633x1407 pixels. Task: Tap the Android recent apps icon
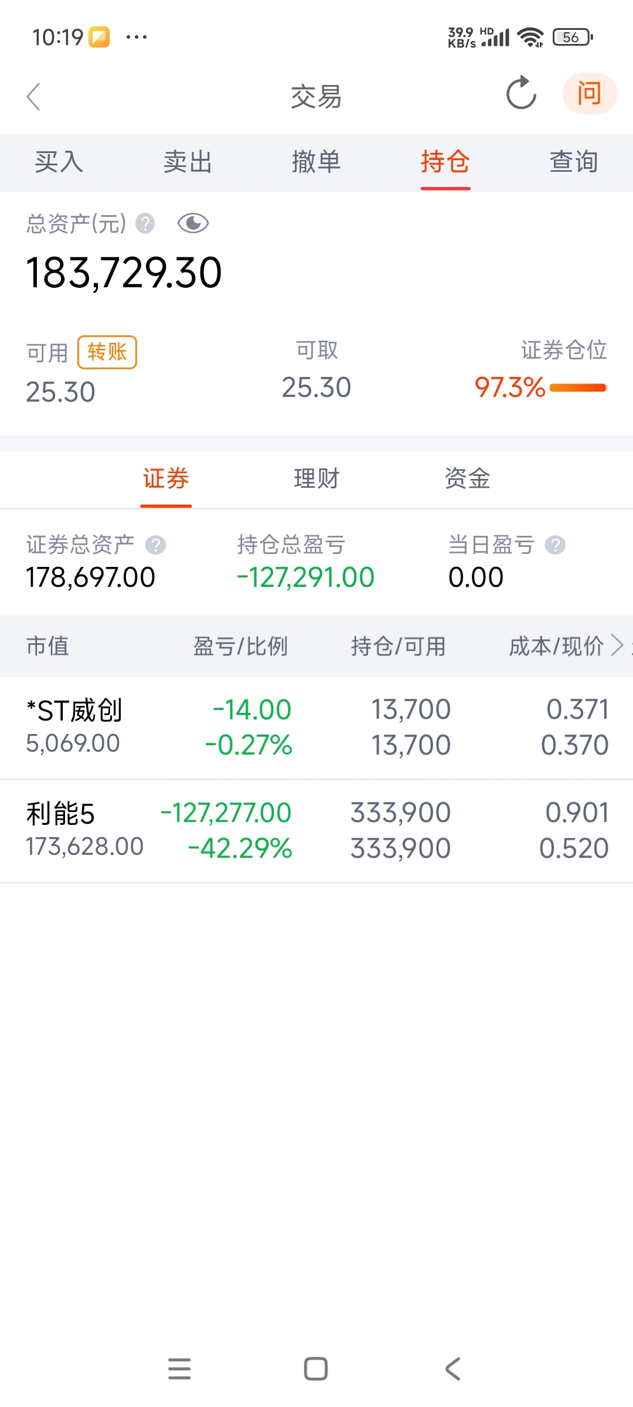[179, 1369]
